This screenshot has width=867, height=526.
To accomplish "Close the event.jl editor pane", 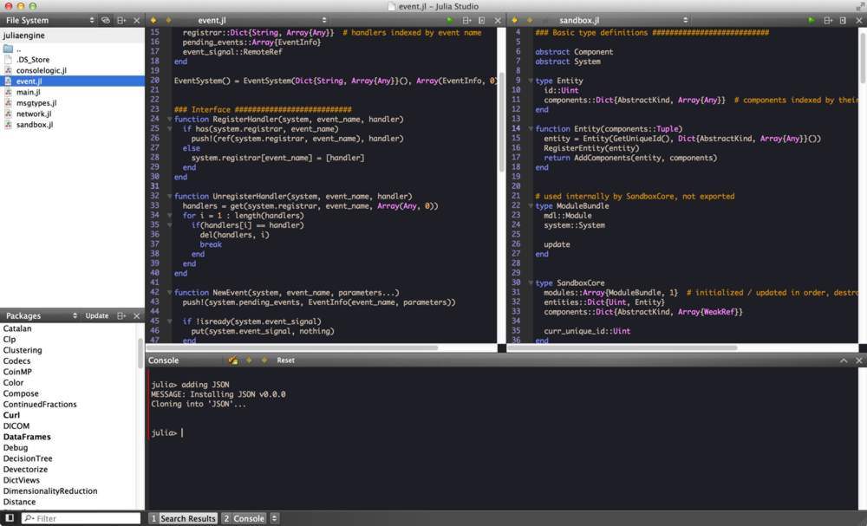I will tap(498, 21).
